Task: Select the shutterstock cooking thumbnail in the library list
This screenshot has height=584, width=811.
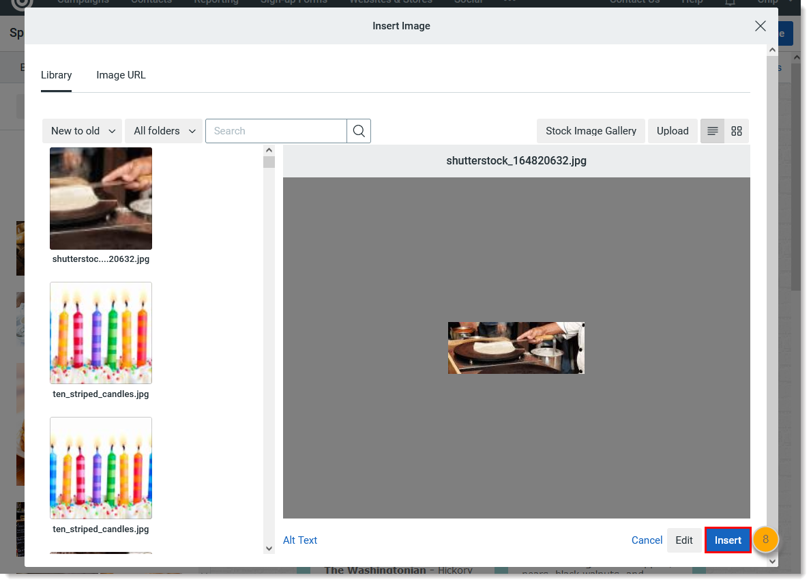Action: (101, 198)
